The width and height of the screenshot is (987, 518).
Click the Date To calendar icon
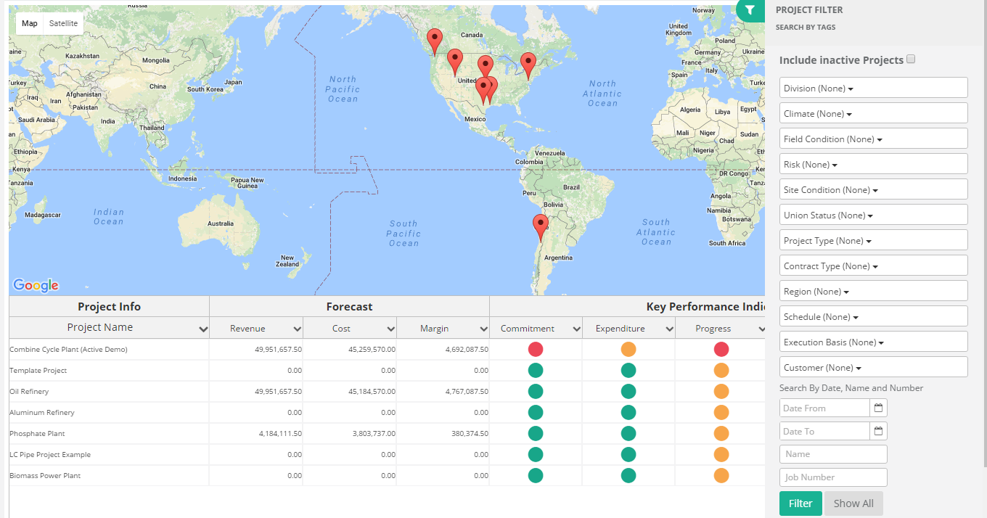(x=877, y=430)
